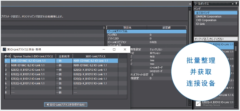
Task: Select E2E(Q)-X_B3D12 IO-Link 1.1 in toolbox
Action: click(x=218, y=102)
